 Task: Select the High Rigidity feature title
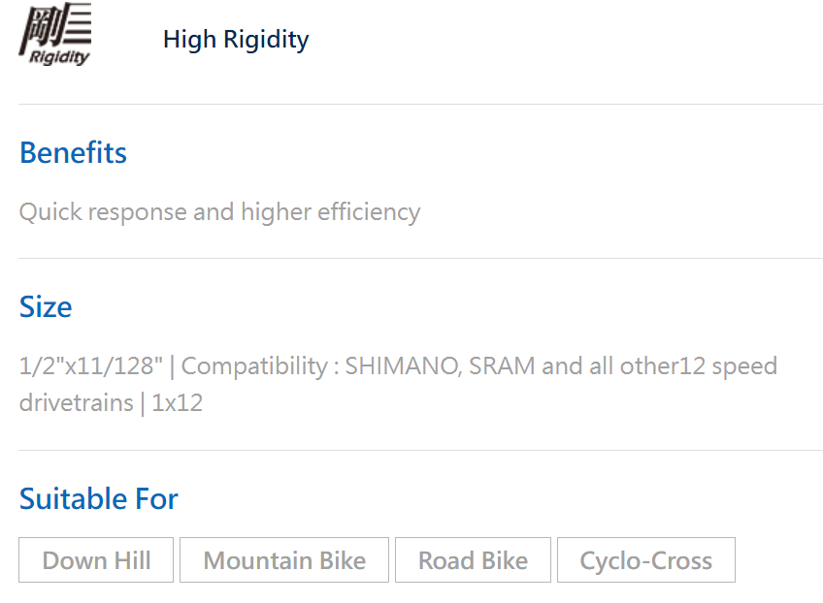tap(236, 40)
